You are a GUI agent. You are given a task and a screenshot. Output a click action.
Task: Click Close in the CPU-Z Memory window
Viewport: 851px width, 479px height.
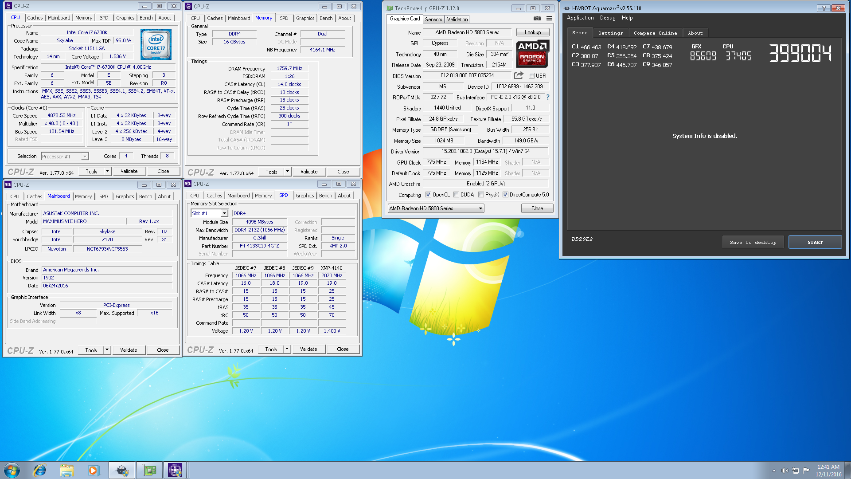click(x=343, y=172)
